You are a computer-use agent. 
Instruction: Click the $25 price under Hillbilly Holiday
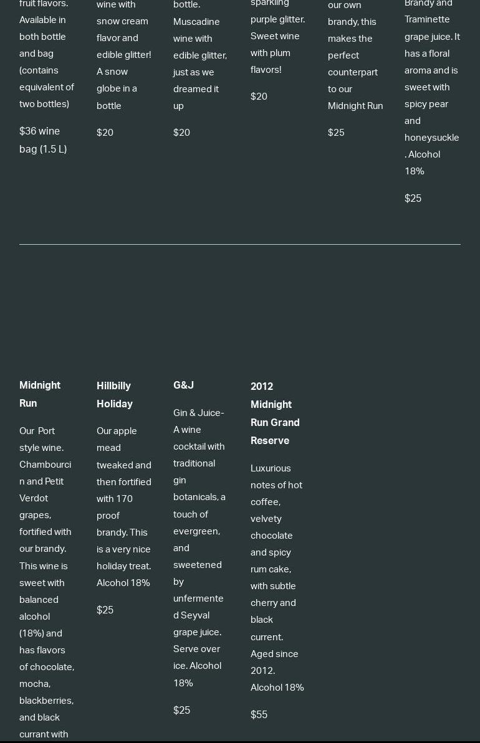pos(105,610)
